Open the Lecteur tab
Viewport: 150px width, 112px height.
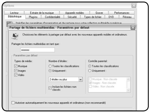[14, 13]
